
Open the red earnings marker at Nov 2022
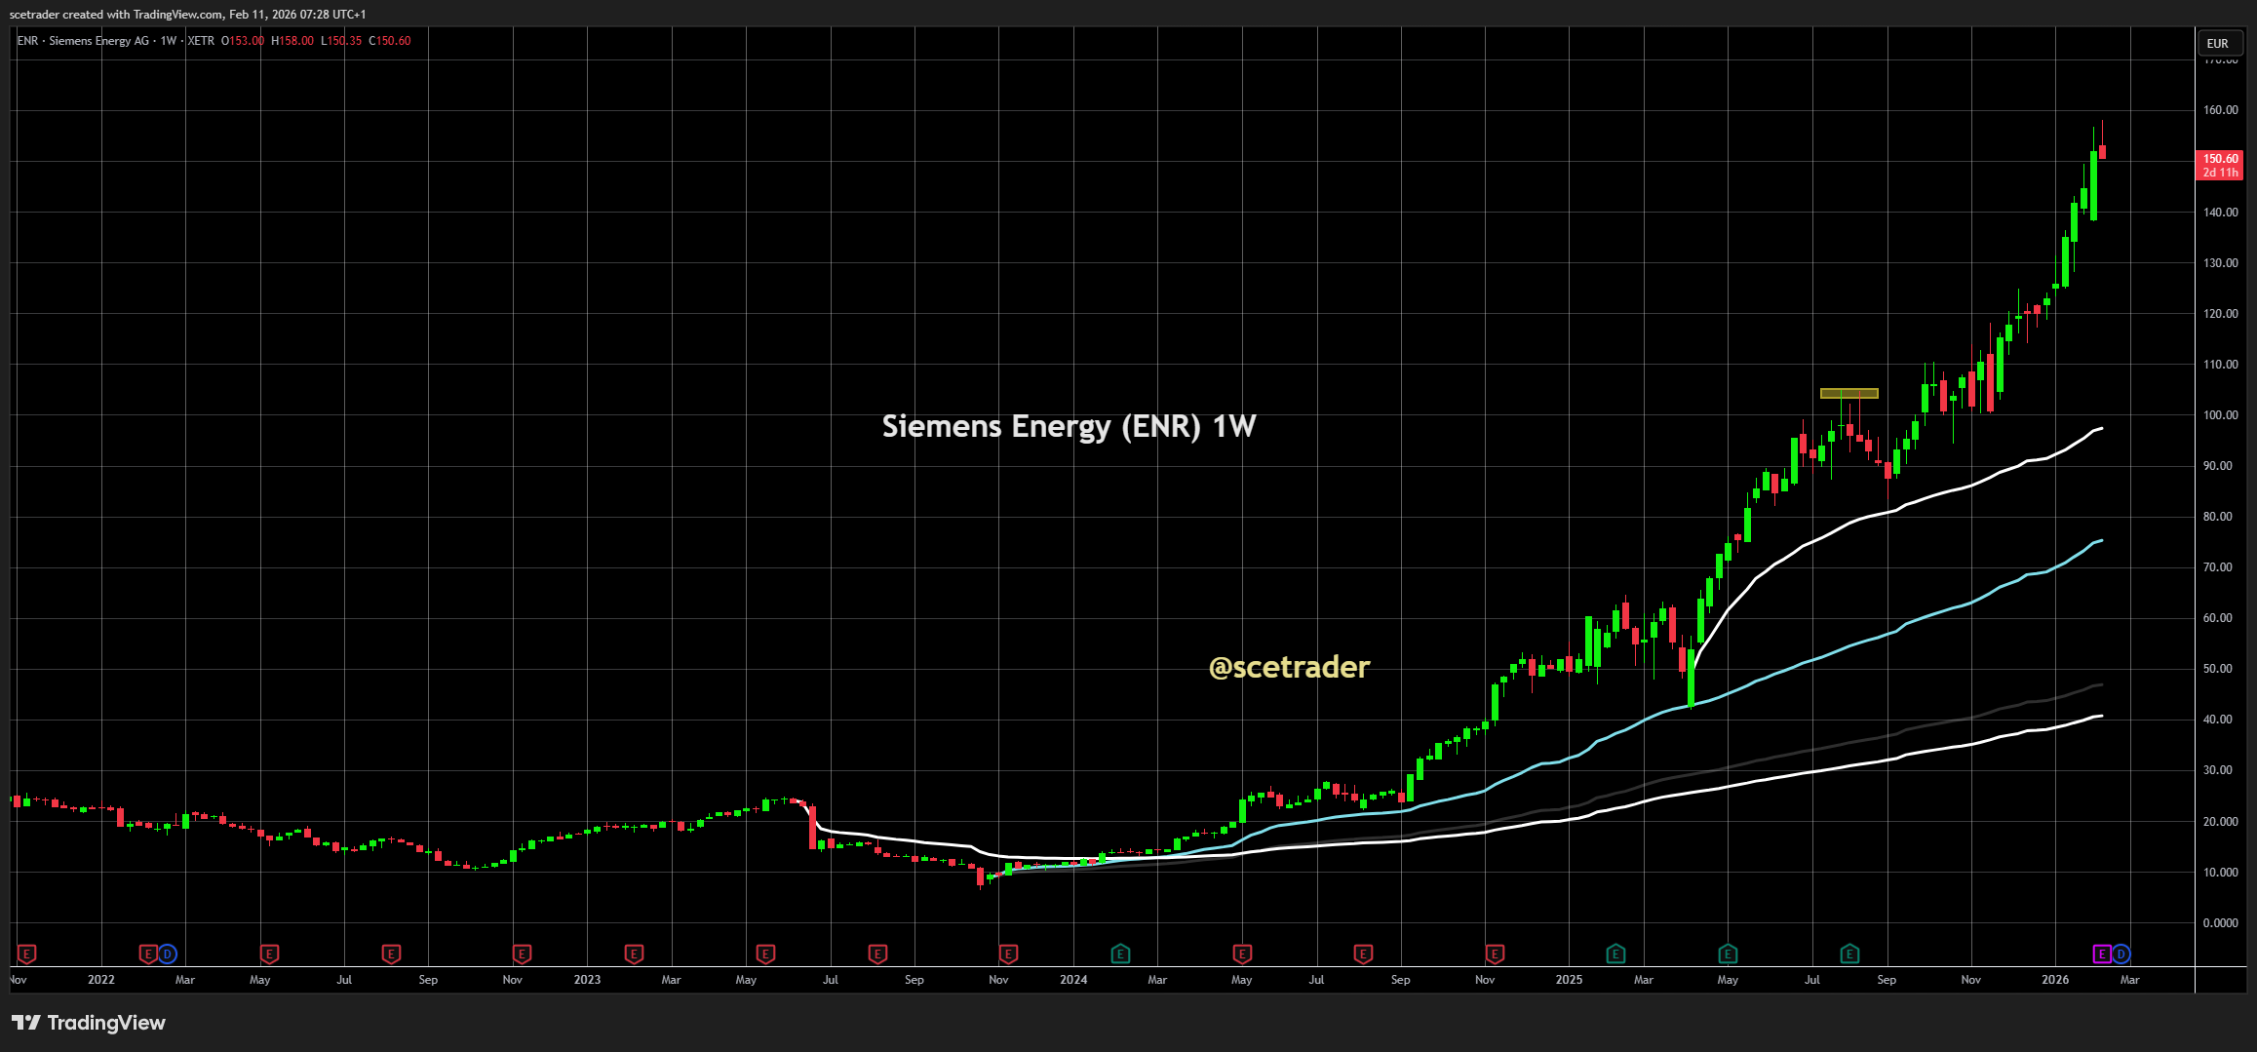(x=522, y=954)
